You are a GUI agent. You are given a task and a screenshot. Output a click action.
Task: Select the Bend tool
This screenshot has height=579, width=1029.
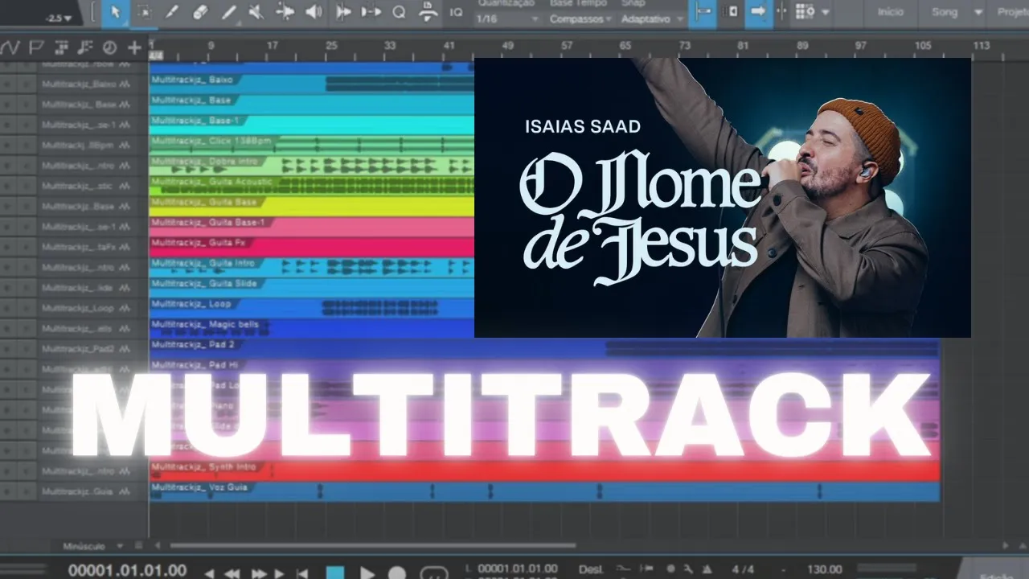pos(285,12)
